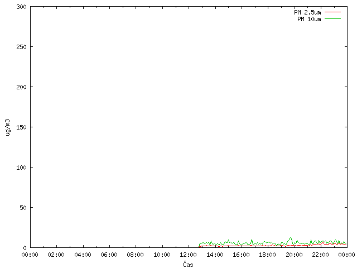
Task: Click the PM 10um legend label
Action: click(x=309, y=19)
